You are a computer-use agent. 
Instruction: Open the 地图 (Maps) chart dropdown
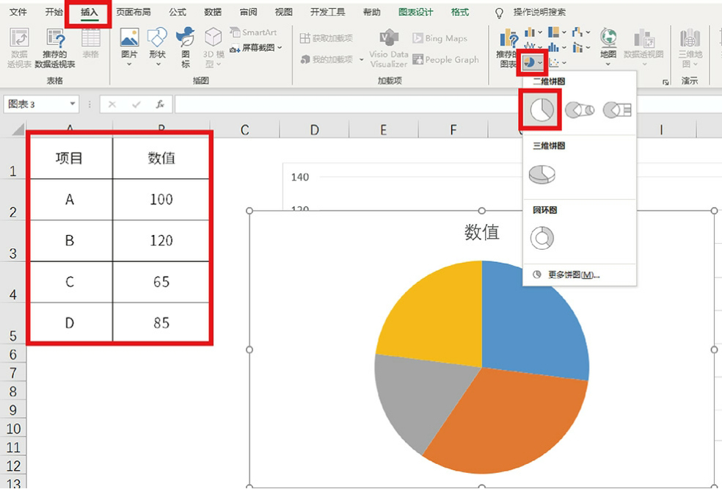click(608, 46)
